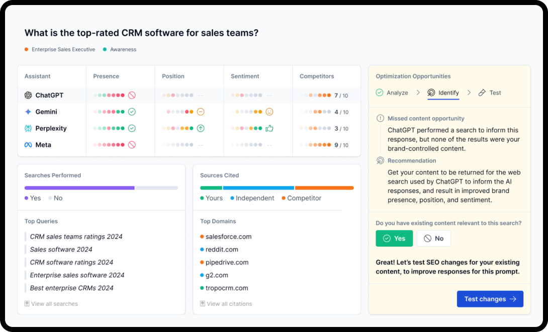548x332 pixels.
Task: Select No for existing content
Action: (433, 238)
